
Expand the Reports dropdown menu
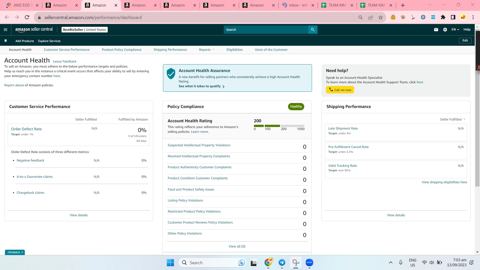(x=206, y=49)
